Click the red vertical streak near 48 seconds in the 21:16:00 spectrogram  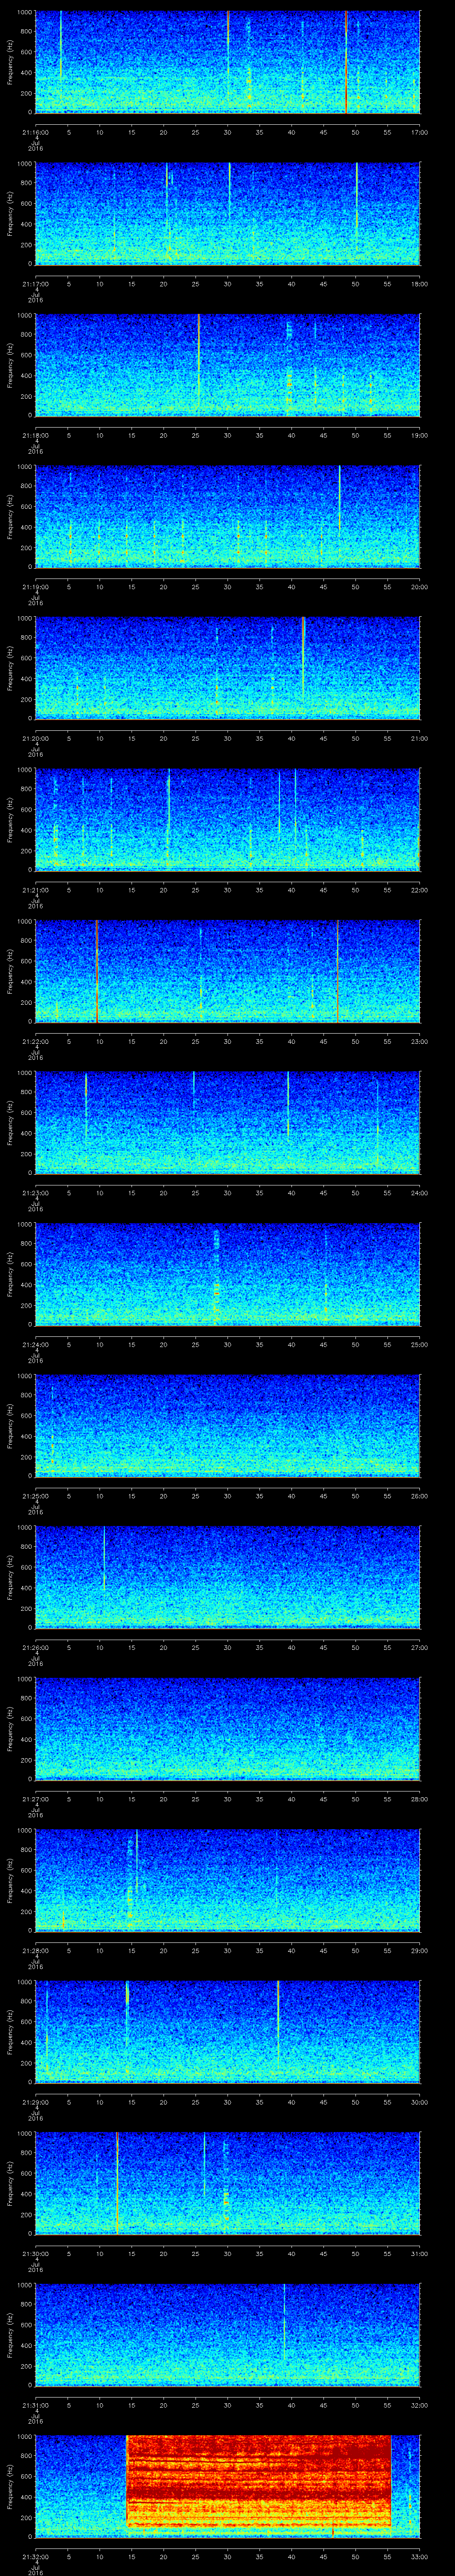pos(346,62)
